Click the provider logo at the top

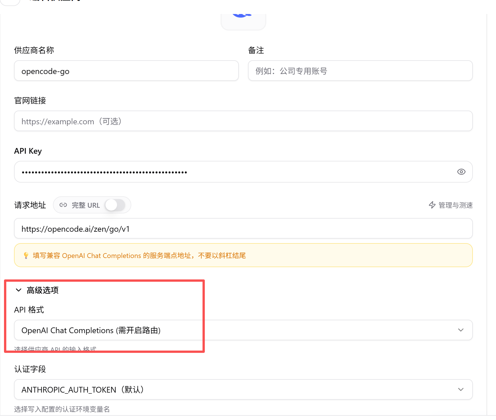click(243, 21)
